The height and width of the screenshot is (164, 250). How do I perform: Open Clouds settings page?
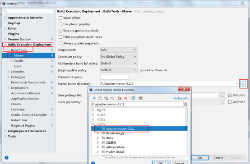tap(16, 104)
